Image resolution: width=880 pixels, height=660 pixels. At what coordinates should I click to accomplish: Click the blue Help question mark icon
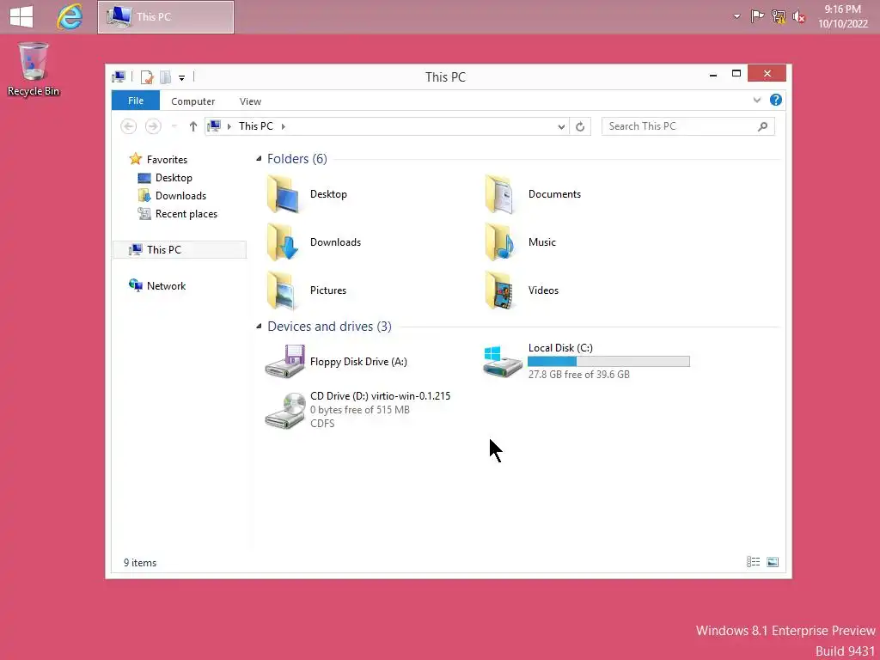[776, 100]
